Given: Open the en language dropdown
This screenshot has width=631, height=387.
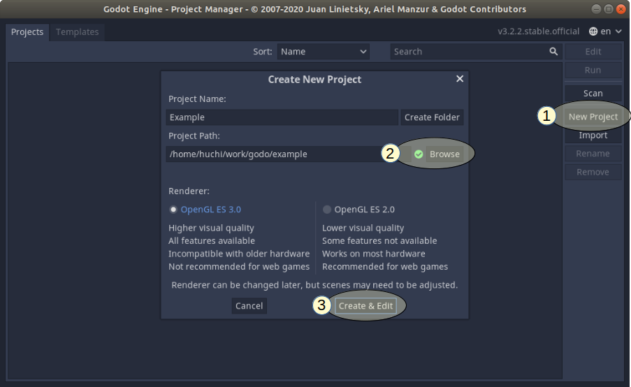Looking at the screenshot, I should tap(606, 31).
